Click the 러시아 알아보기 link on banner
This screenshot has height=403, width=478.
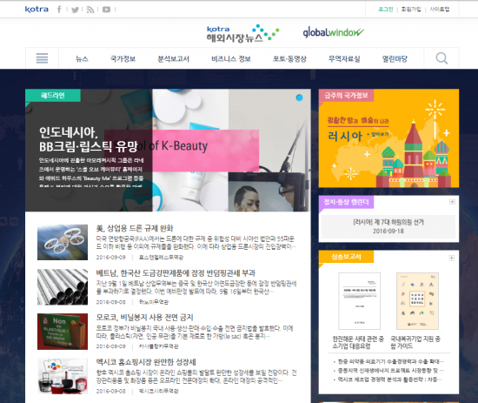(378, 134)
